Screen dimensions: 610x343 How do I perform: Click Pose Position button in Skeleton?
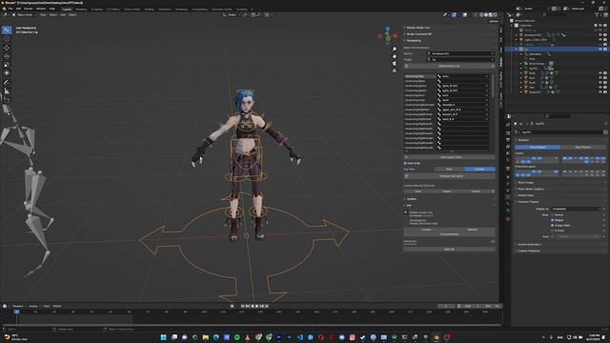pos(538,148)
